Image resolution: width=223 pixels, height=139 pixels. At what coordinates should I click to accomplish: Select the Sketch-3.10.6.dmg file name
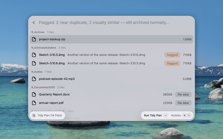(x=52, y=63)
